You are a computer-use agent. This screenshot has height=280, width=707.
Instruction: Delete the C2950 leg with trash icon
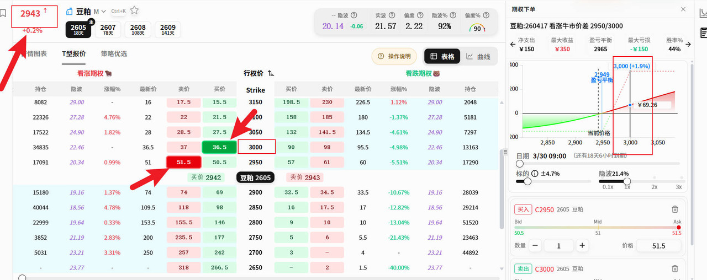674,209
